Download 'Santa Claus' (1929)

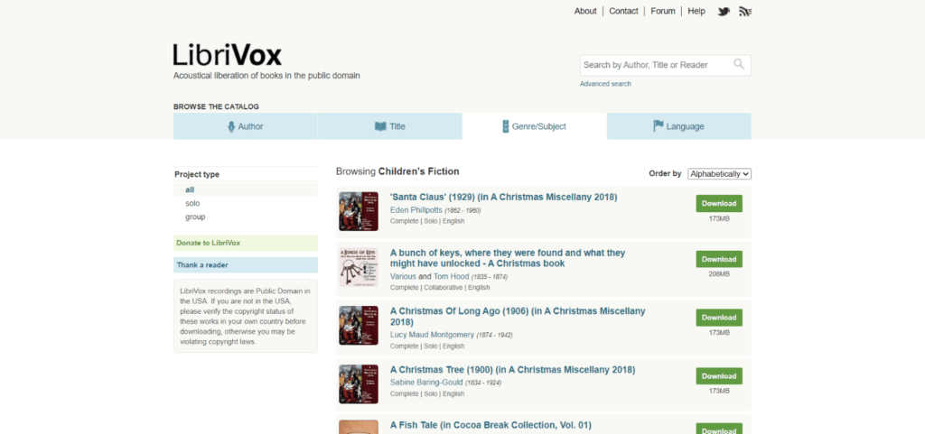coord(719,204)
